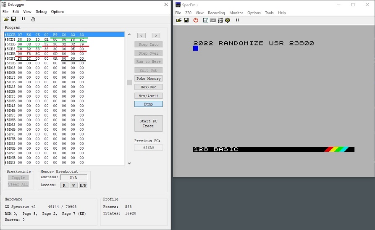
Task: Click the SpecEmu disk drive icon
Action: click(205, 20)
